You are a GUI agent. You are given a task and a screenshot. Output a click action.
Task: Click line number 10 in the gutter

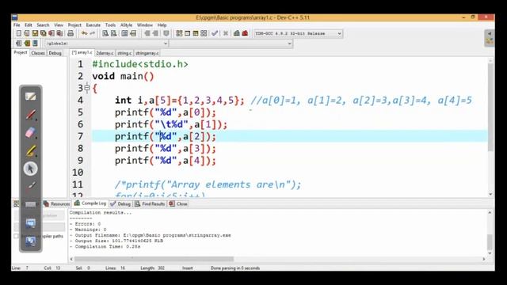(78, 173)
